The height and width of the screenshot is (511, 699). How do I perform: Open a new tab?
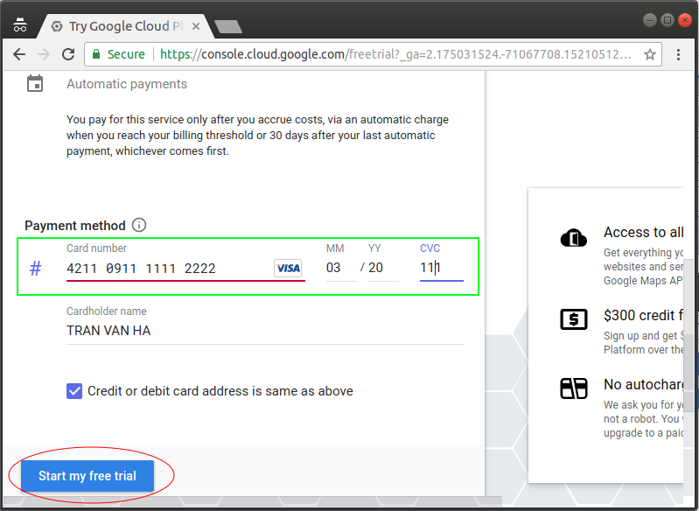[x=228, y=27]
